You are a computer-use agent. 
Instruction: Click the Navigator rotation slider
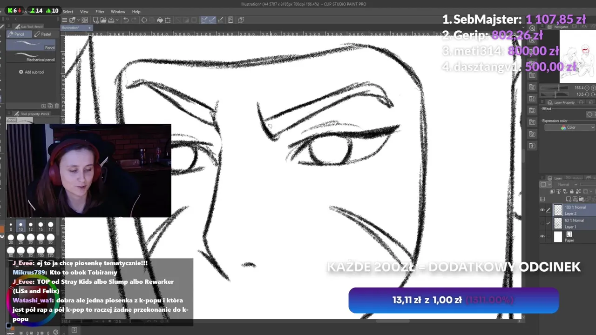555,94
